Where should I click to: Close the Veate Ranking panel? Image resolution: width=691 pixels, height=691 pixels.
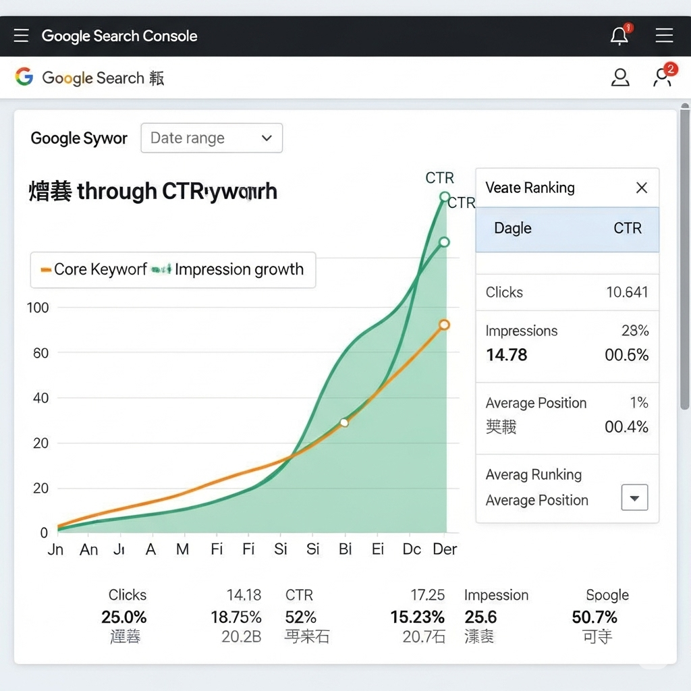[642, 188]
